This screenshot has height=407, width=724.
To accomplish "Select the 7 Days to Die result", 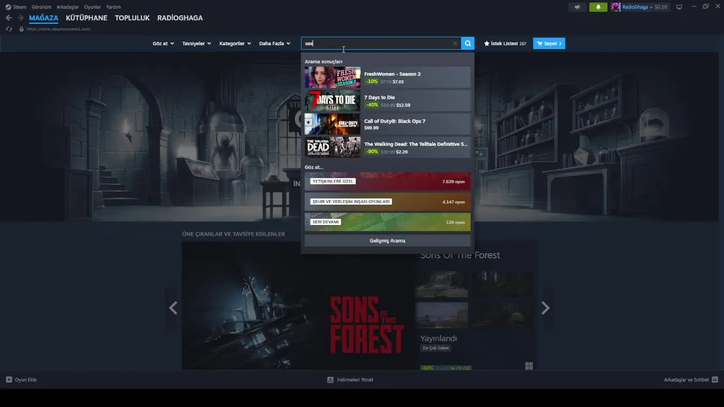I will coord(387,101).
